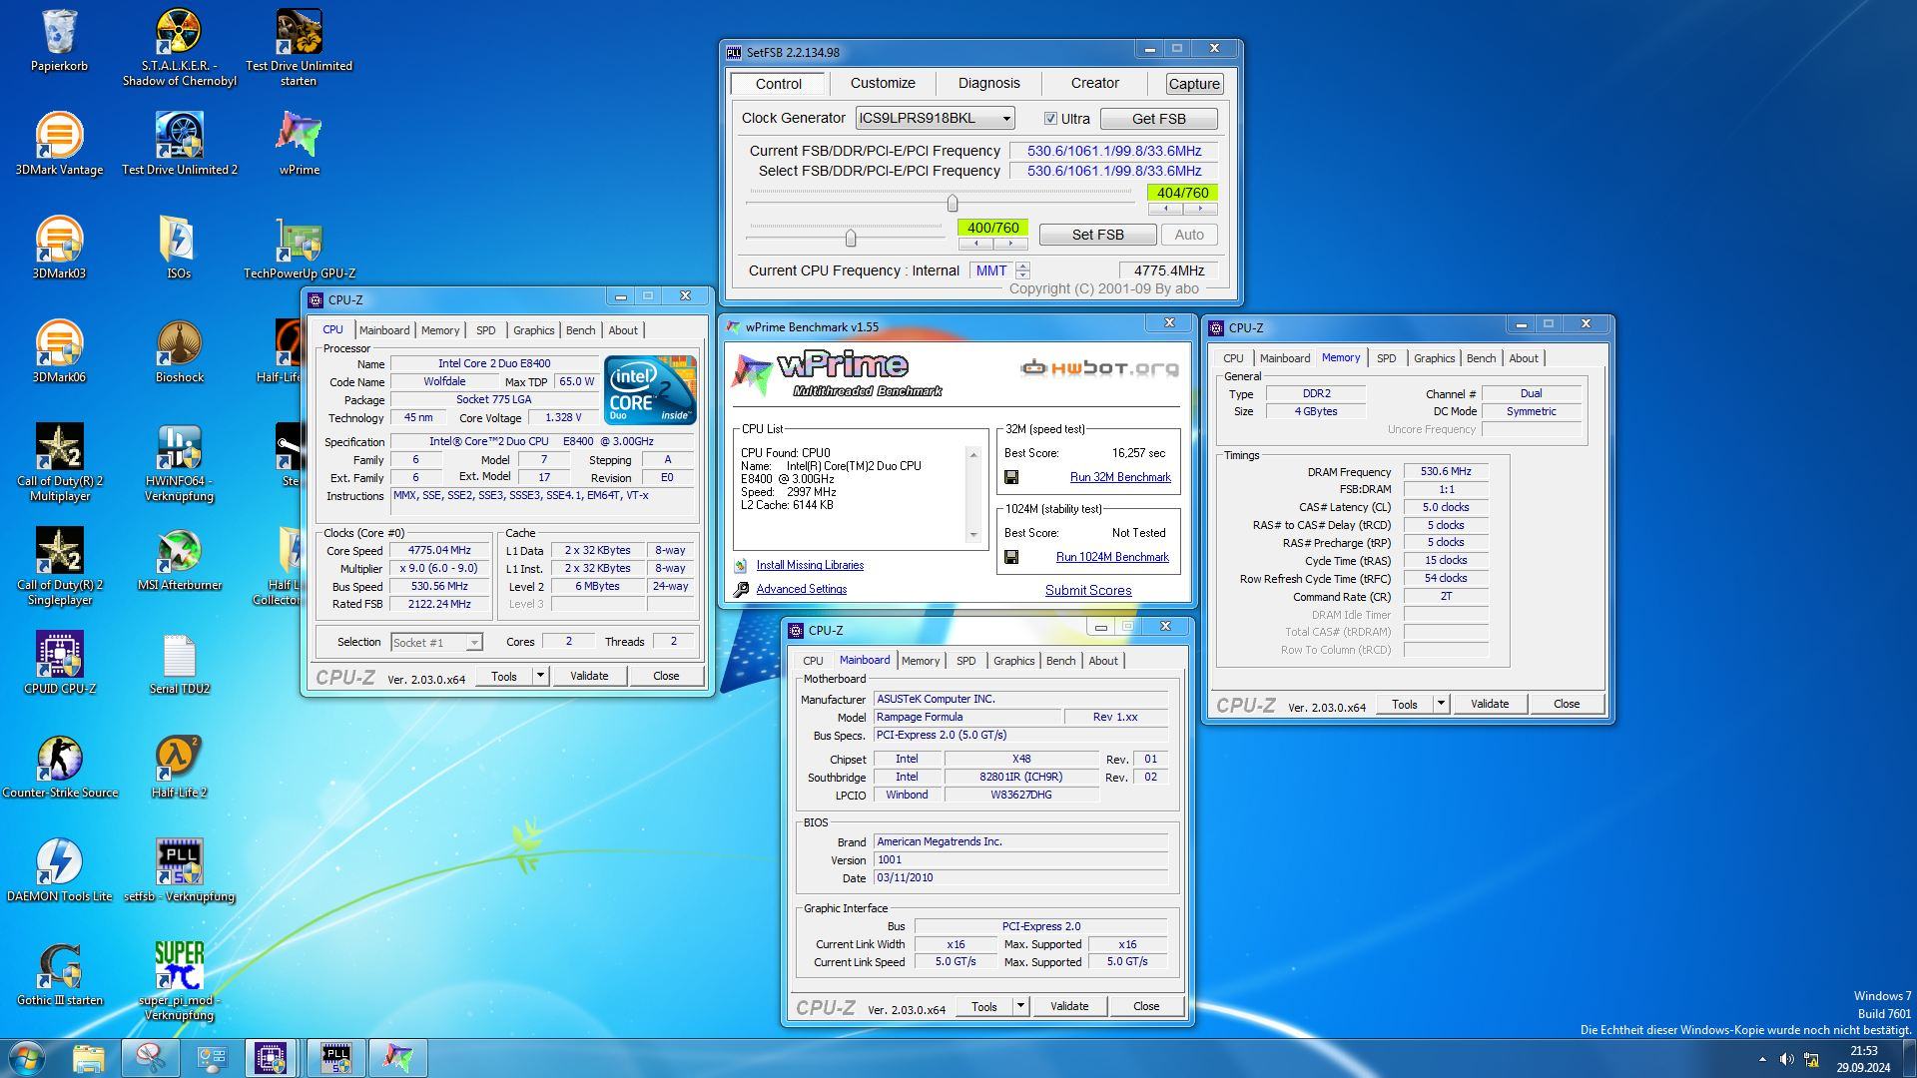This screenshot has width=1917, height=1078.
Task: Click the save icon next to 32M Best Score
Action: [1011, 477]
